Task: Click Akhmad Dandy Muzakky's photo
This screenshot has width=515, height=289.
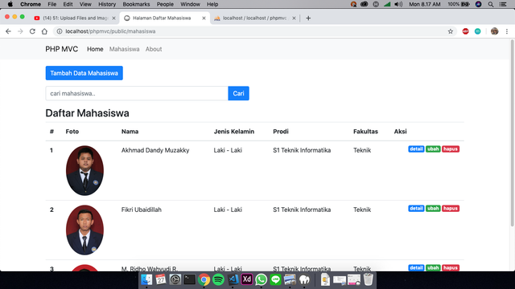Action: click(84, 170)
